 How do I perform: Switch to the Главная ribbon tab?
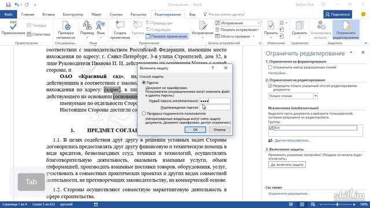(x=28, y=14)
